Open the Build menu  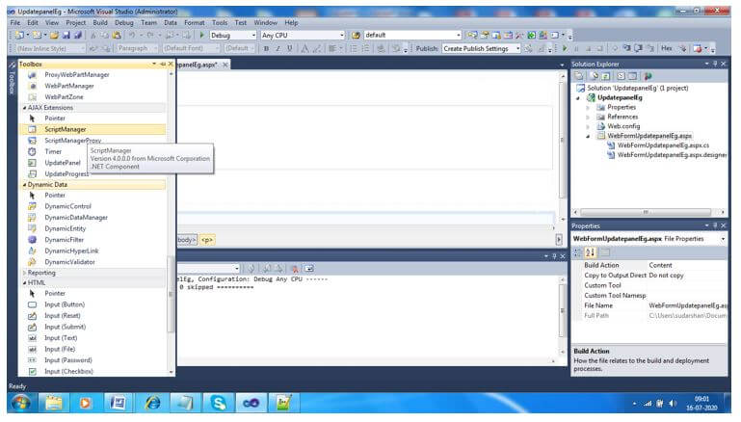pos(99,22)
